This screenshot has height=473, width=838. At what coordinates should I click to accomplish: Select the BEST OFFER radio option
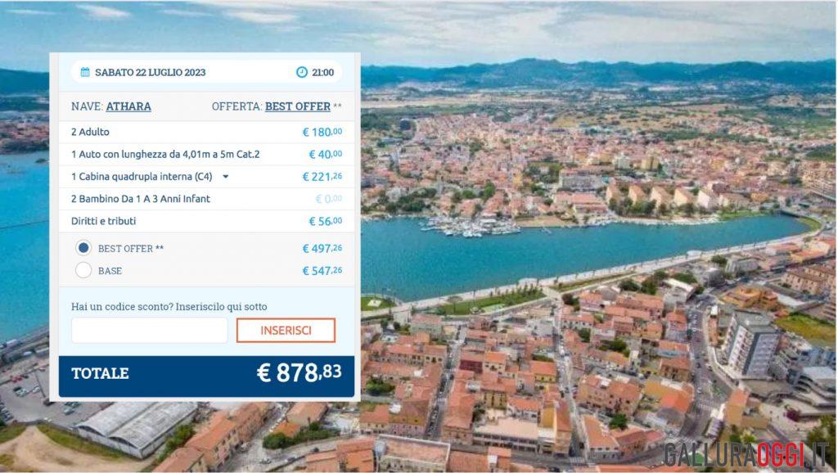pos(83,248)
